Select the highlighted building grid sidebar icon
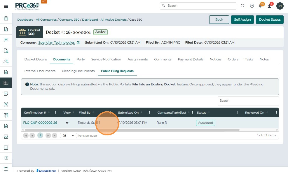Viewport: 288px width, 174px height. pyautogui.click(x=6, y=83)
